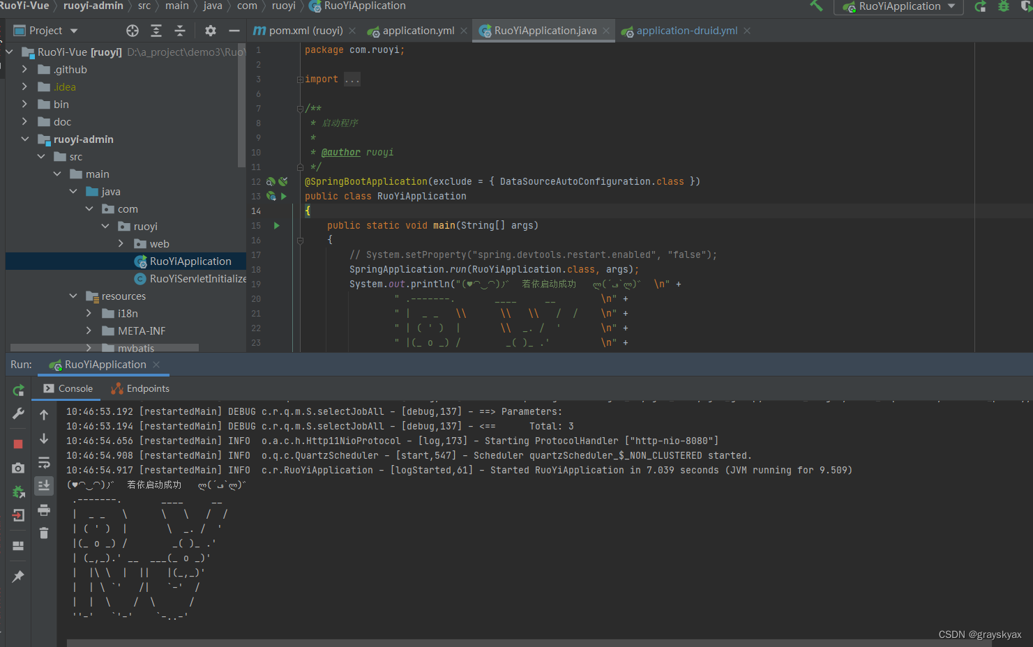1033x647 pixels.
Task: Toggle scroll to end of console
Action: point(44,485)
